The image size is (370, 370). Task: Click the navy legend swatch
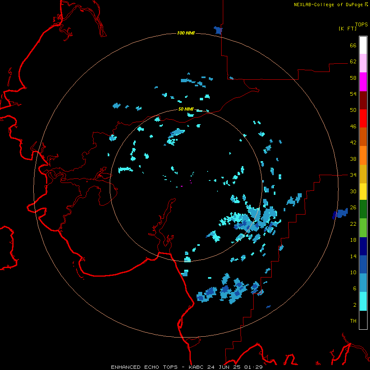[363, 246]
